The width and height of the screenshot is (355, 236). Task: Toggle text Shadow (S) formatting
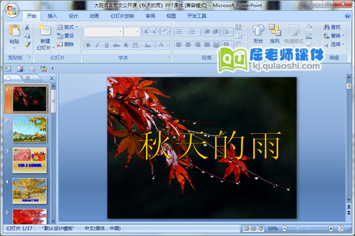click(126, 45)
